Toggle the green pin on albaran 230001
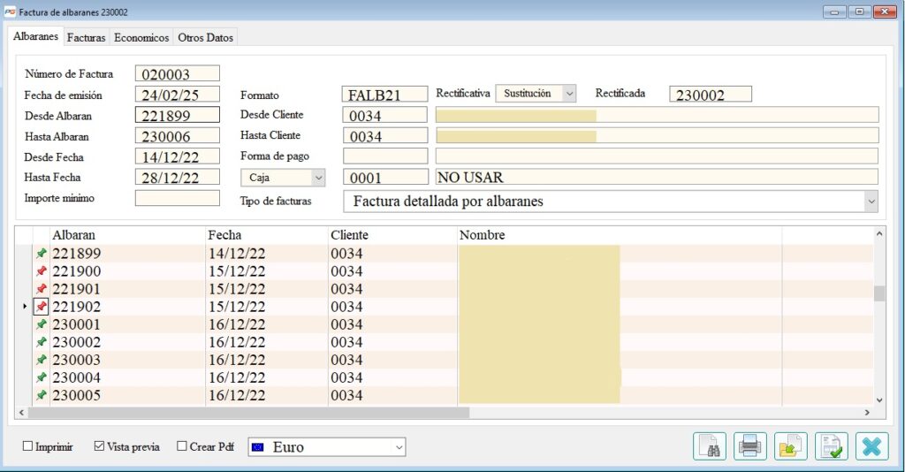 tap(41, 324)
